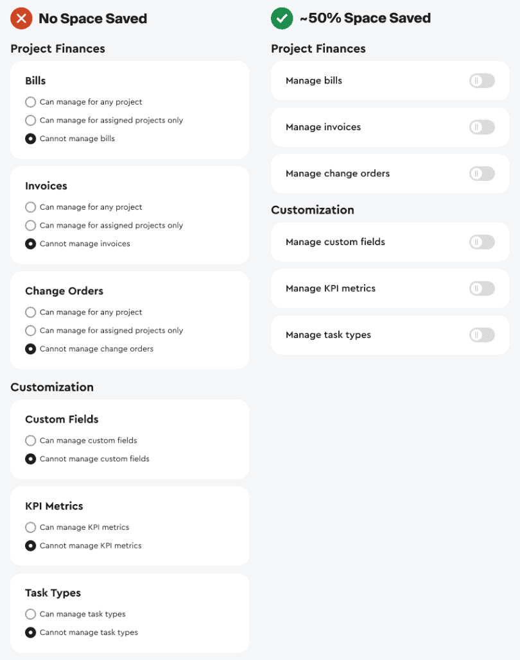Select 'Can manage task types' radio button
Viewport: 520px width, 660px height.
[x=31, y=614]
